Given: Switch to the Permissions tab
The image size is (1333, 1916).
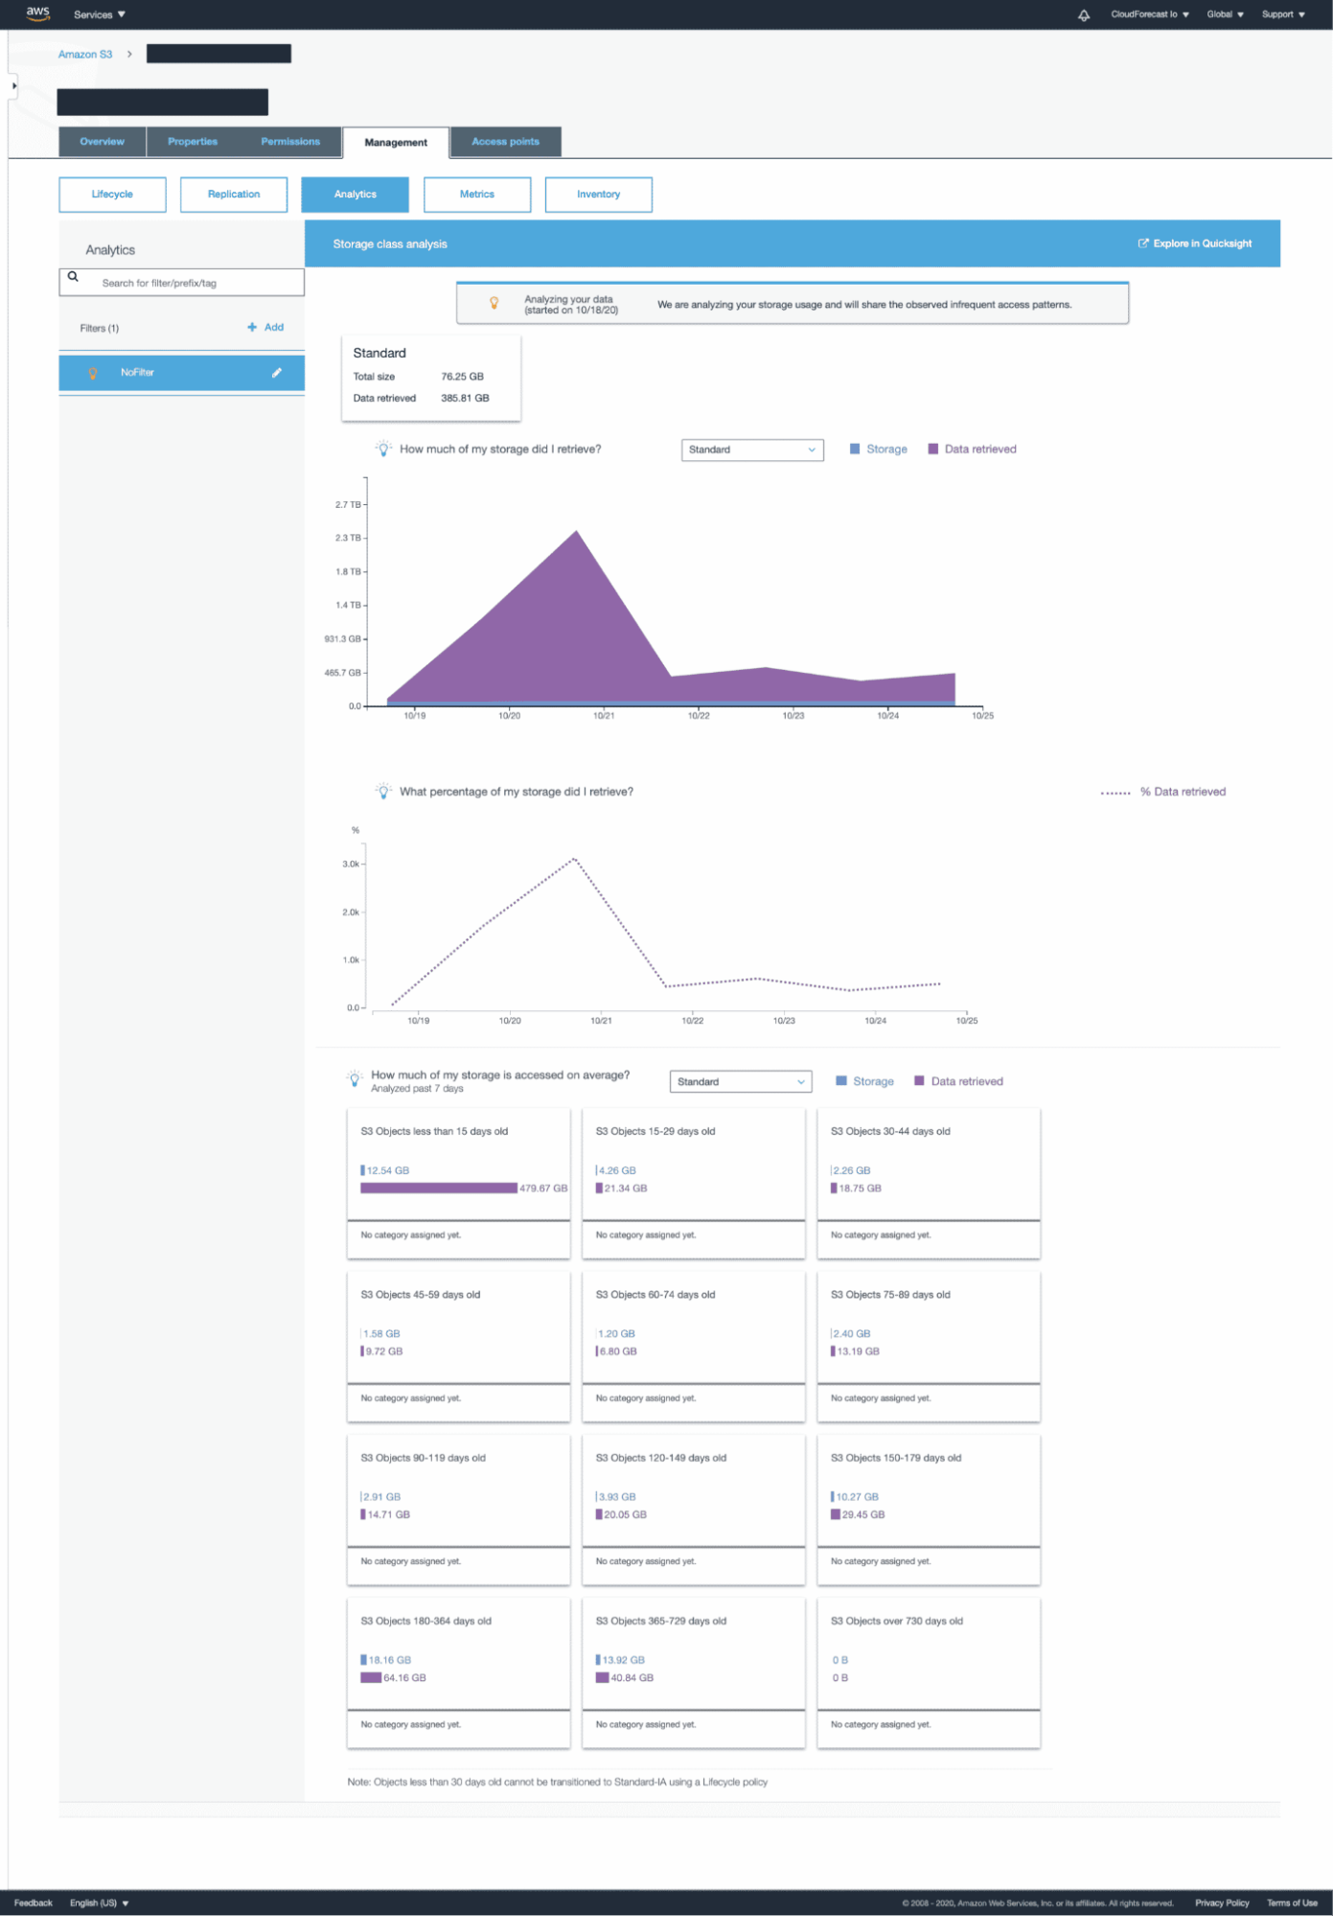Looking at the screenshot, I should 290,142.
